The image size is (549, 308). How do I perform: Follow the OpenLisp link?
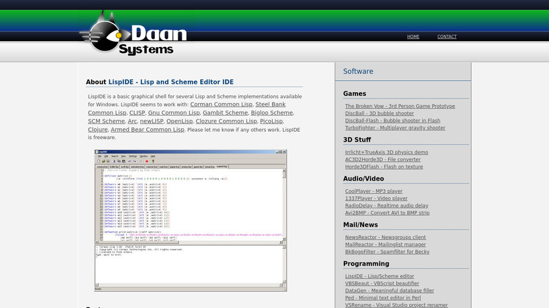[x=180, y=121]
